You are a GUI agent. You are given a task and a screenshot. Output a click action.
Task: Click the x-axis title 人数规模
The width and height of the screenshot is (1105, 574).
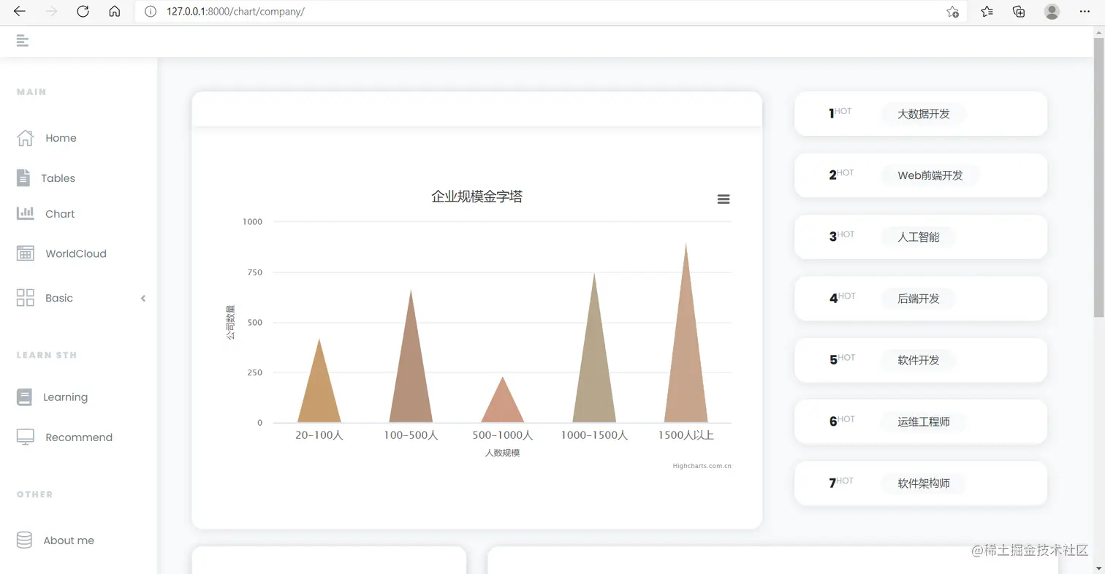pyautogui.click(x=502, y=453)
